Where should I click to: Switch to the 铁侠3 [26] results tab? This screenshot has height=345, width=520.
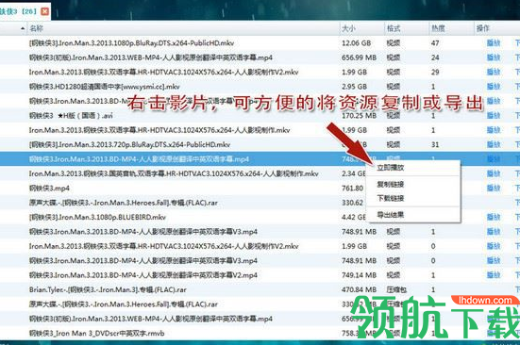pyautogui.click(x=19, y=11)
